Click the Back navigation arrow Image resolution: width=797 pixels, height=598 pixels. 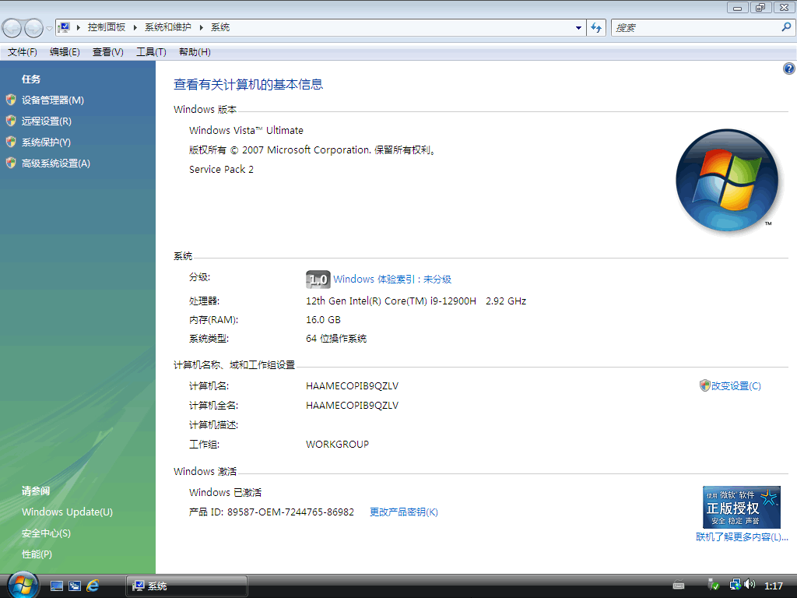point(12,28)
